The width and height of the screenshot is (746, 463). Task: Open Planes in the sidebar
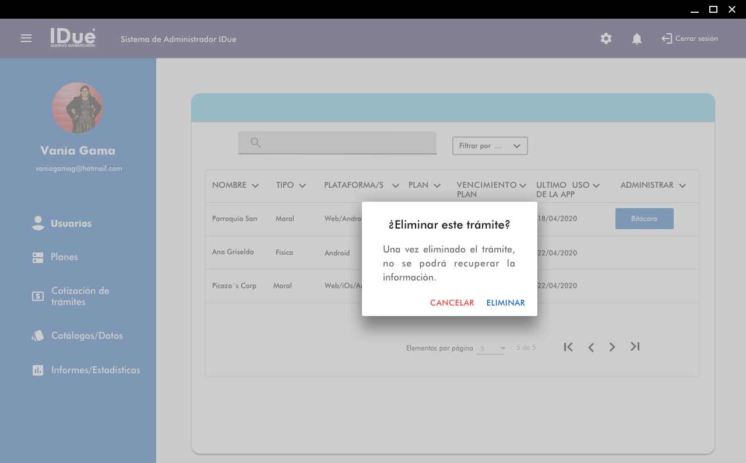[64, 257]
